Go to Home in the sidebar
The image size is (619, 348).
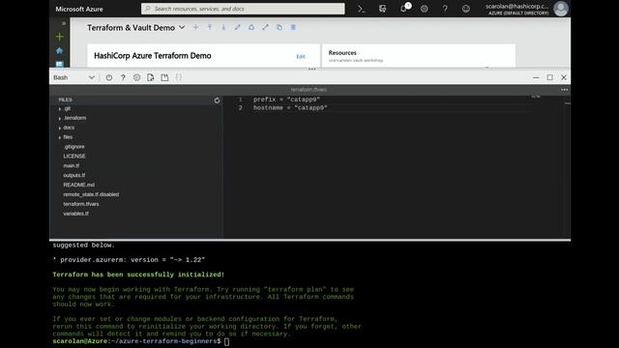coord(59,50)
